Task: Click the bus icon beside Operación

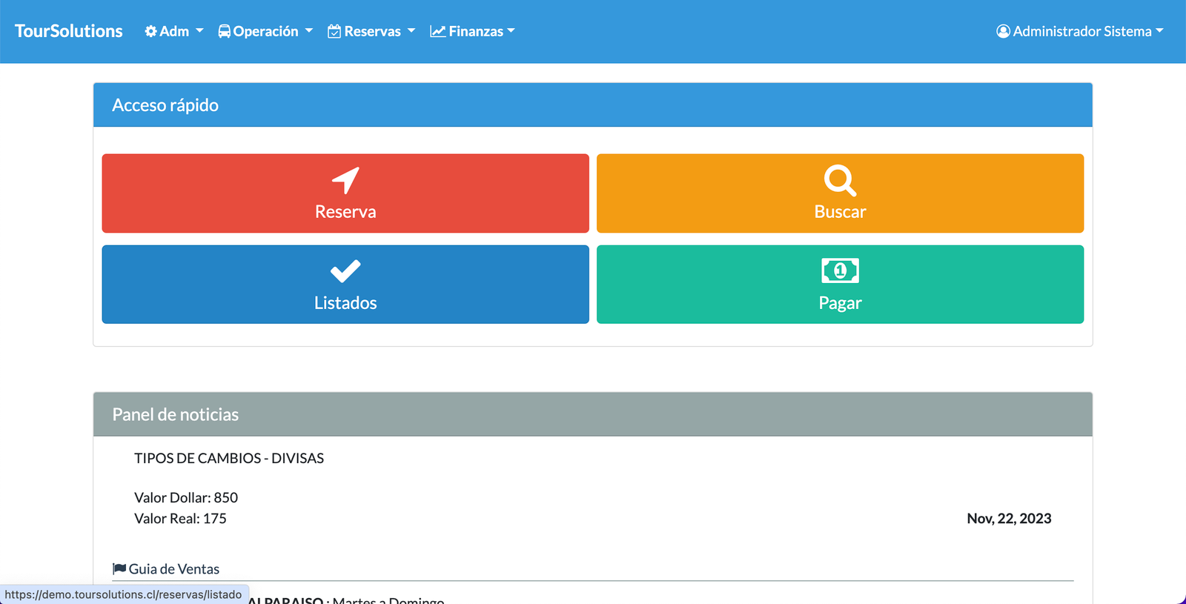Action: tap(224, 31)
